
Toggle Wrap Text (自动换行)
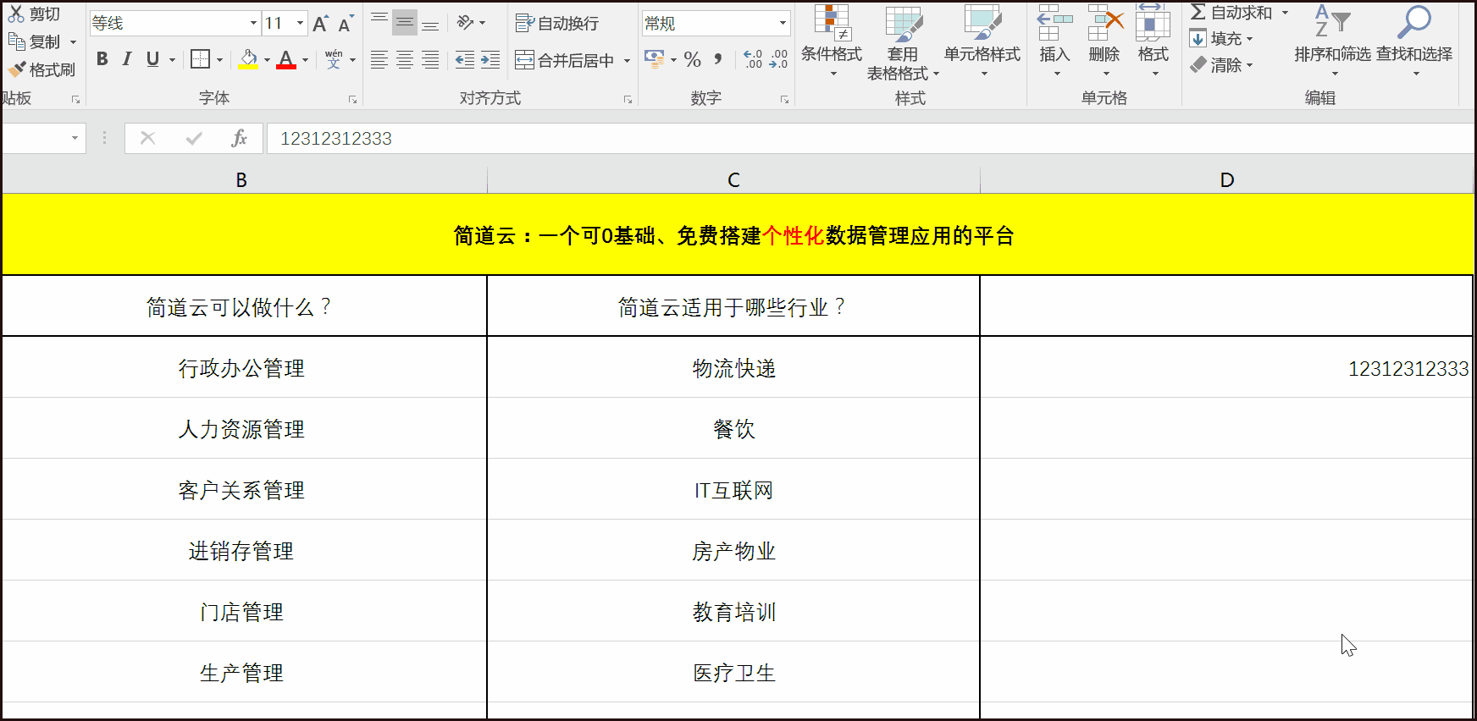click(x=556, y=24)
